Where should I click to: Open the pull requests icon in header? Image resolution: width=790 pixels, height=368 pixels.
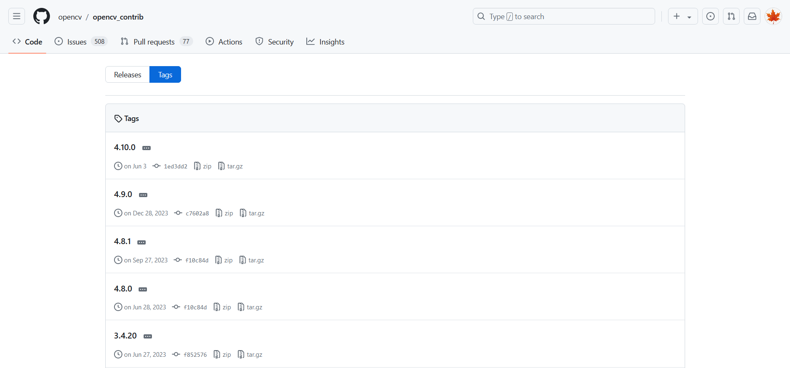[x=731, y=17]
